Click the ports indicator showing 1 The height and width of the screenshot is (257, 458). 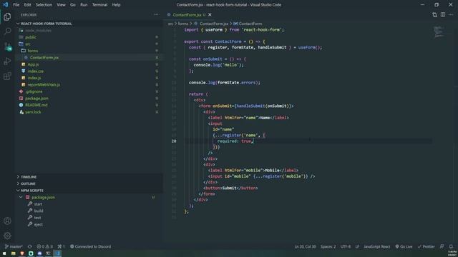[61, 246]
